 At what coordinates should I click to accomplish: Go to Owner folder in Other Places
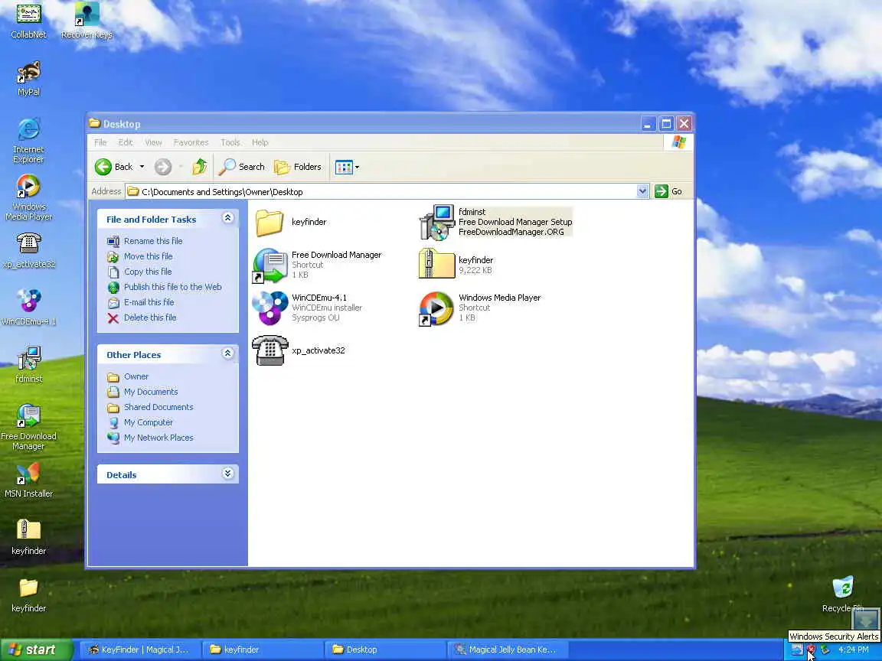point(136,376)
